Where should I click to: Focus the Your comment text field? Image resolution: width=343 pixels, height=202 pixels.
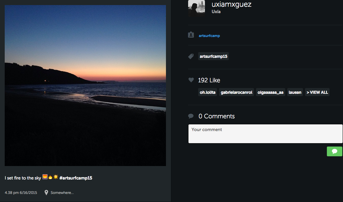265,134
